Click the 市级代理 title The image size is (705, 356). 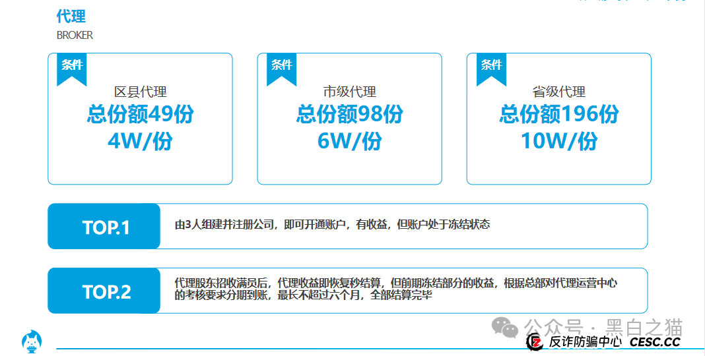[x=350, y=92]
